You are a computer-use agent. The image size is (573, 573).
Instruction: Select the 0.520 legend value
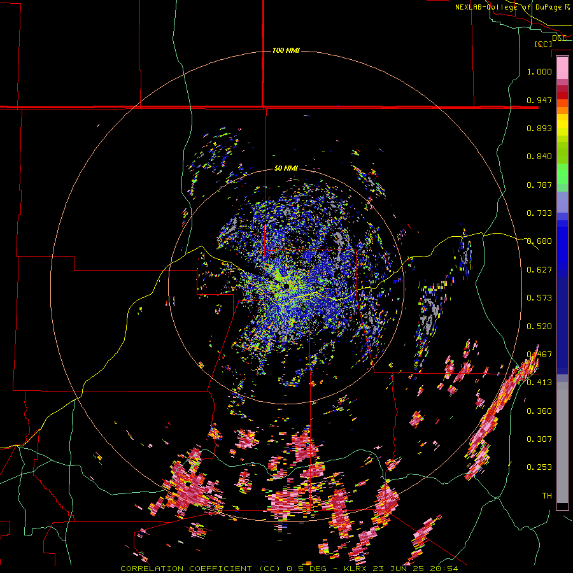[x=539, y=327]
